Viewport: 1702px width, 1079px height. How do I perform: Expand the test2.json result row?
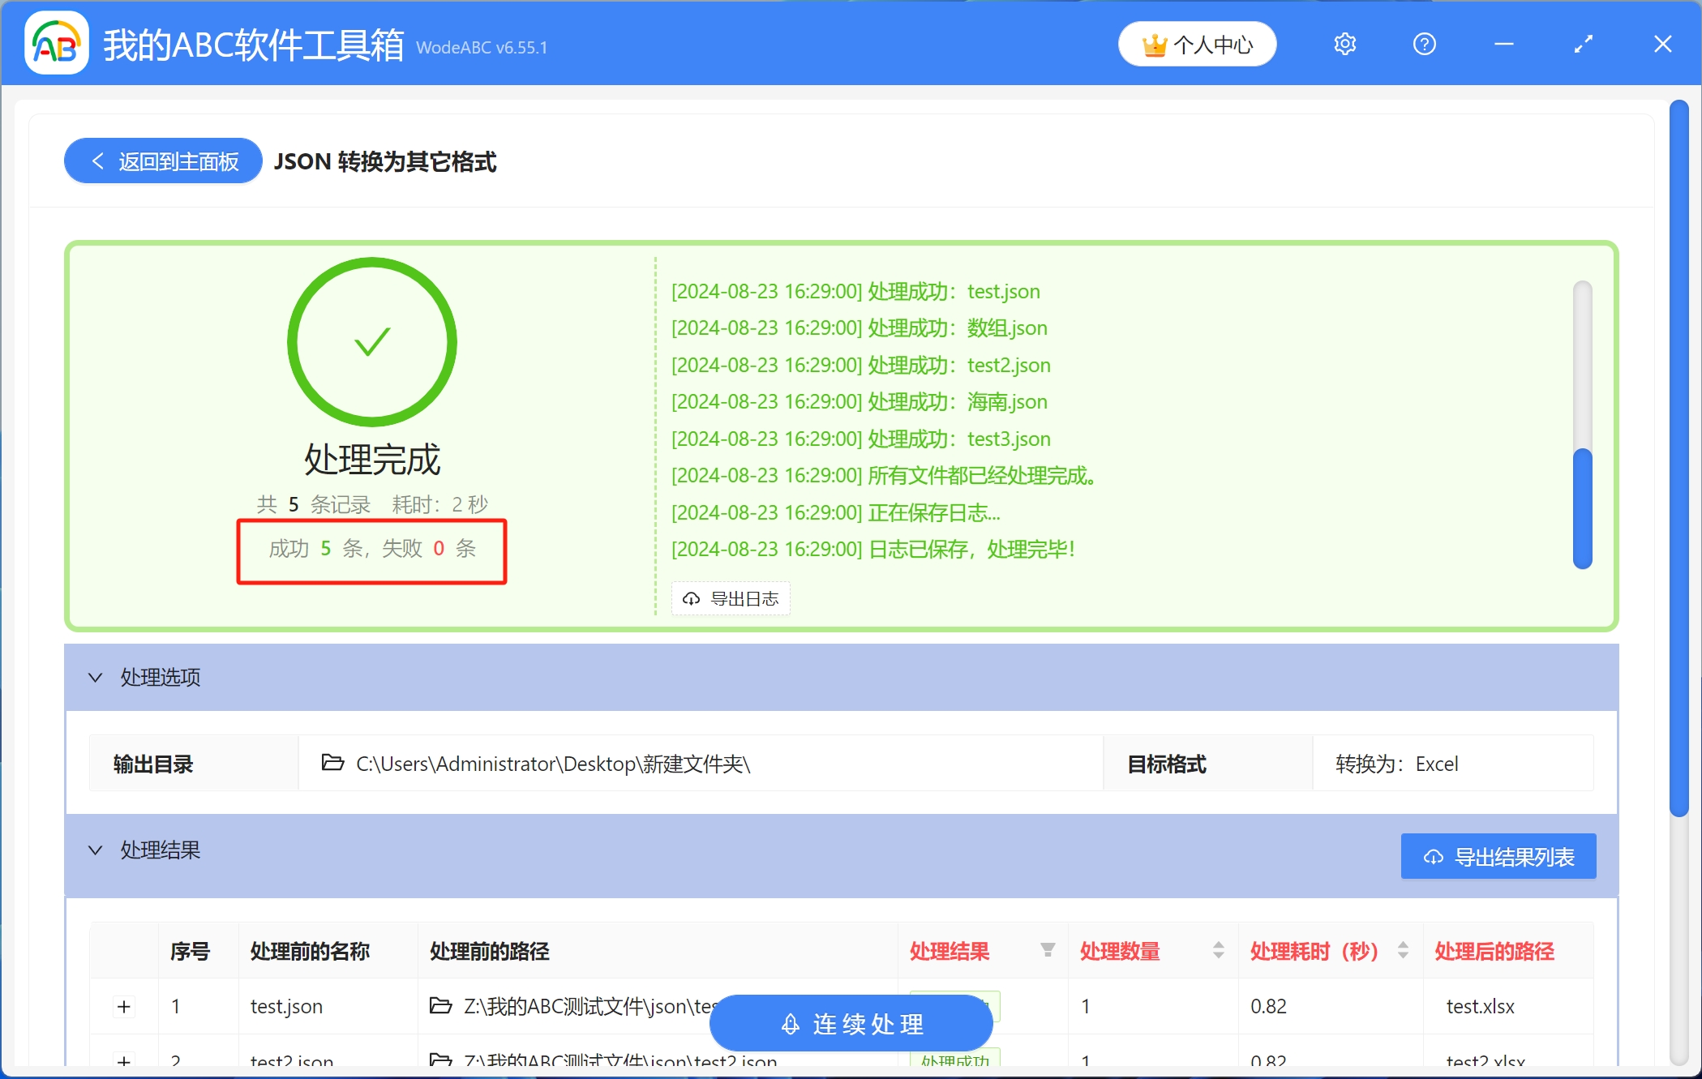click(124, 1062)
